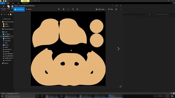Image resolution: width=175 pixels, height=98 pixels.
Task: Add photo to favorites heart icon
Action: point(68,9)
